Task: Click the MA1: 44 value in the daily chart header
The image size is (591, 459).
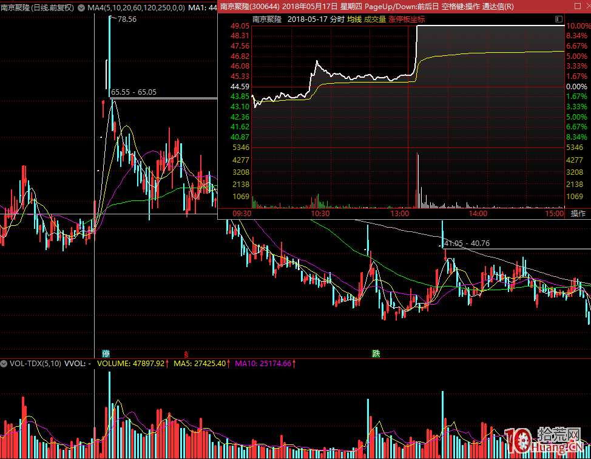Action: pyautogui.click(x=203, y=7)
